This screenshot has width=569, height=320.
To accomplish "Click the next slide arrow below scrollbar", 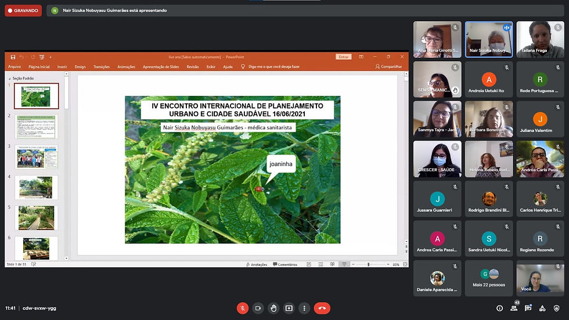I will coord(406,251).
